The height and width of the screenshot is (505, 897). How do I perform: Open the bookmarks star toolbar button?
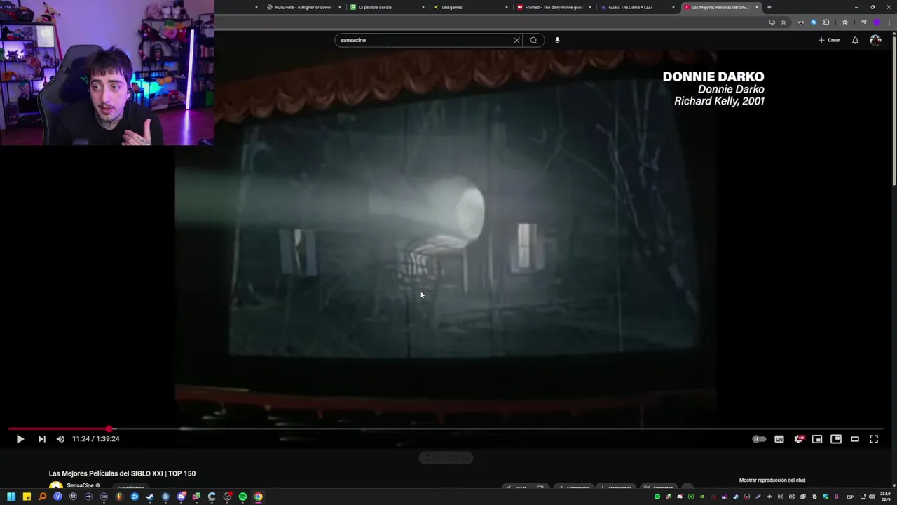coord(845,22)
